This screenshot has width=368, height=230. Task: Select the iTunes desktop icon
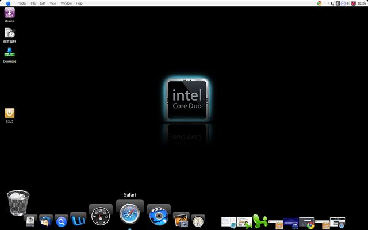(x=10, y=15)
